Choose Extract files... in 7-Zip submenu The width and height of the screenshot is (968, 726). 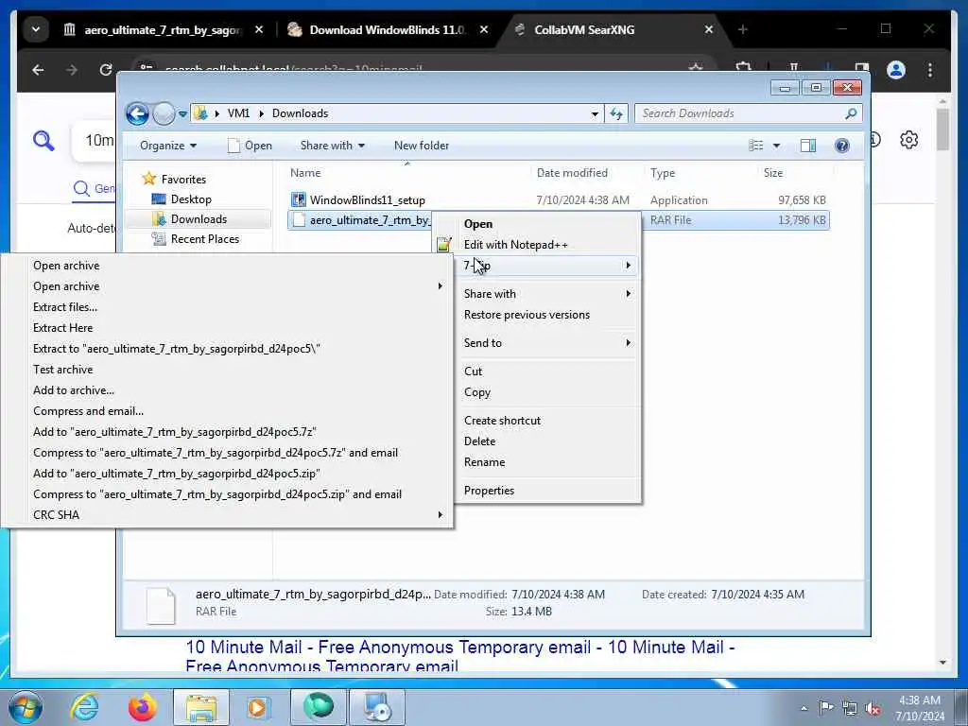point(227,307)
